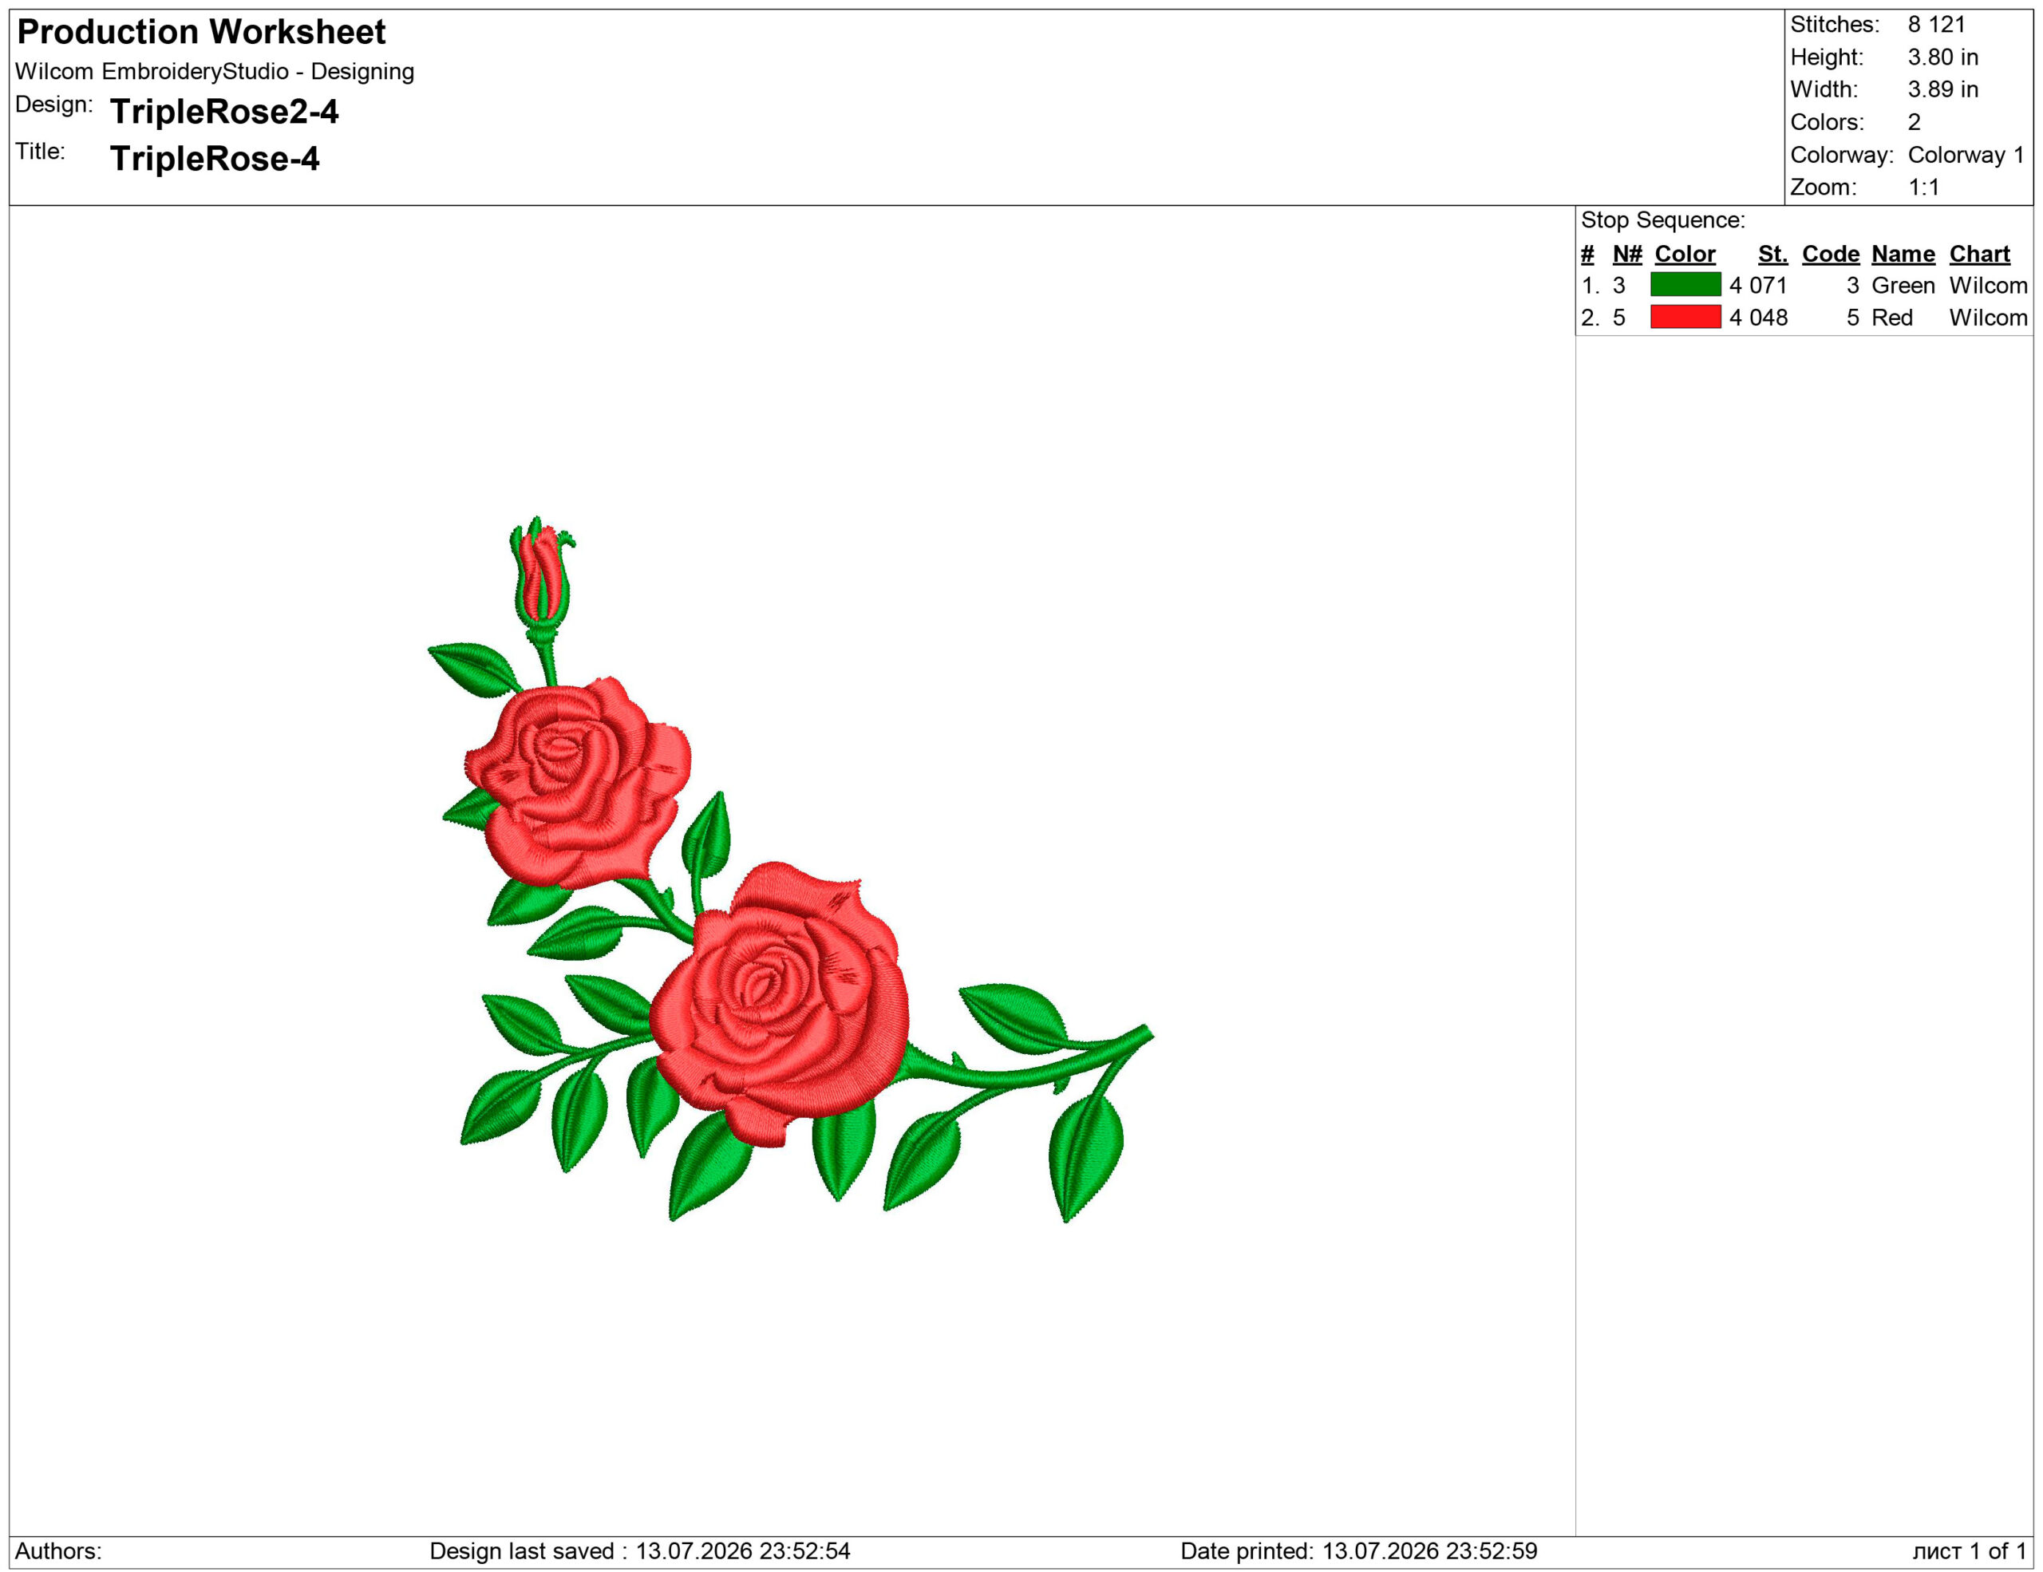Click the stitches value "8 121"
The width and height of the screenshot is (2043, 1572).
click(1936, 24)
